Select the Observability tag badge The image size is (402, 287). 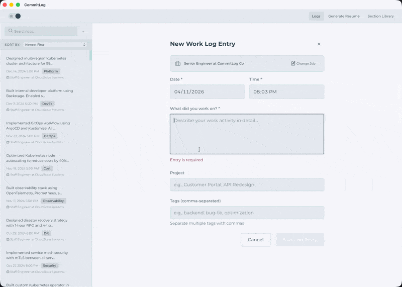(53, 201)
